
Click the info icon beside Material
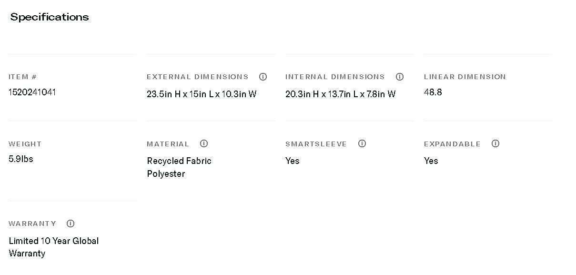click(x=204, y=143)
